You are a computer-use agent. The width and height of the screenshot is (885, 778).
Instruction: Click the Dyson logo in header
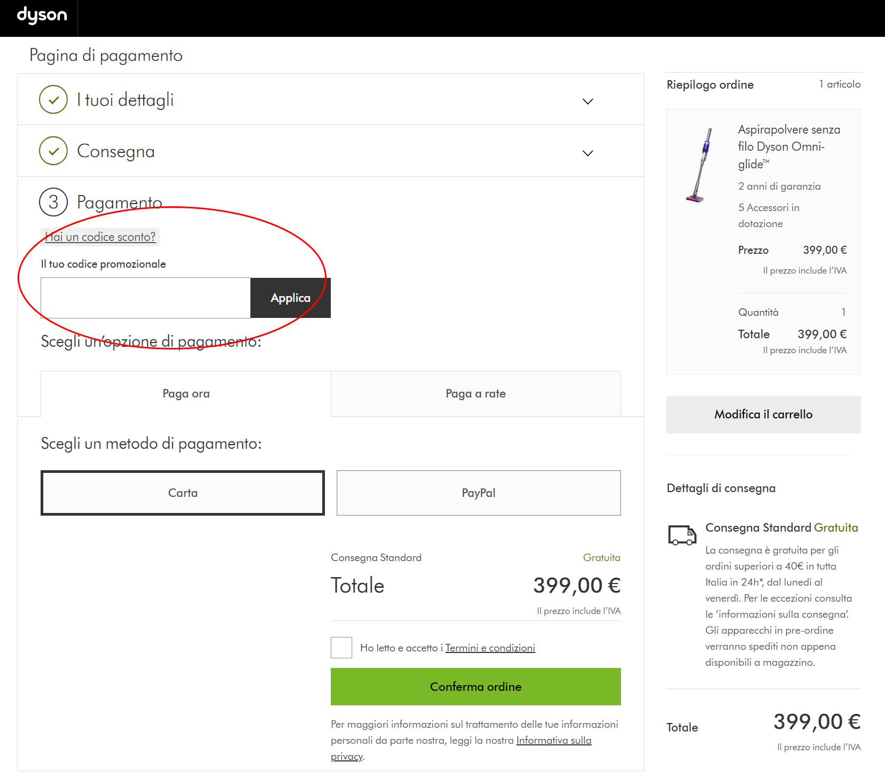pos(42,16)
